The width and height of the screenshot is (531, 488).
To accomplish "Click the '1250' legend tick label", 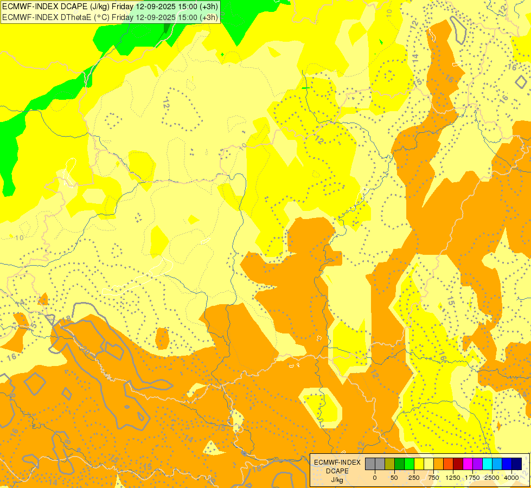I will (x=453, y=478).
